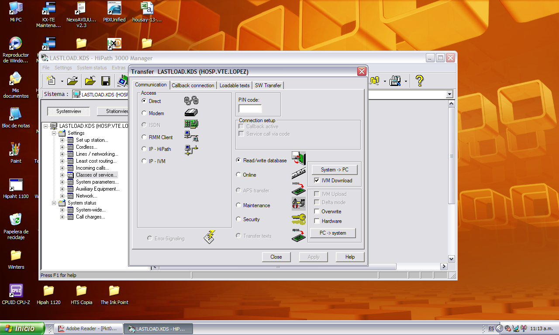Open the Inicio start button
This screenshot has width=559, height=335.
point(22,328)
